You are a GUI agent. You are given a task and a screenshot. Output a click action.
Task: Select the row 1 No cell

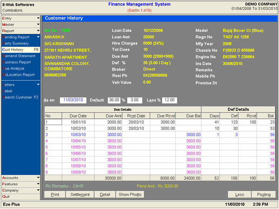point(53,122)
